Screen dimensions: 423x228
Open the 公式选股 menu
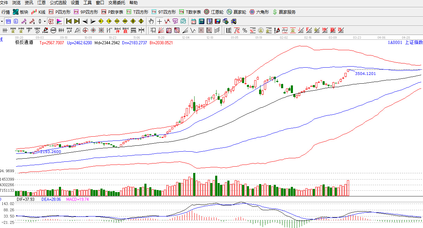58,3
